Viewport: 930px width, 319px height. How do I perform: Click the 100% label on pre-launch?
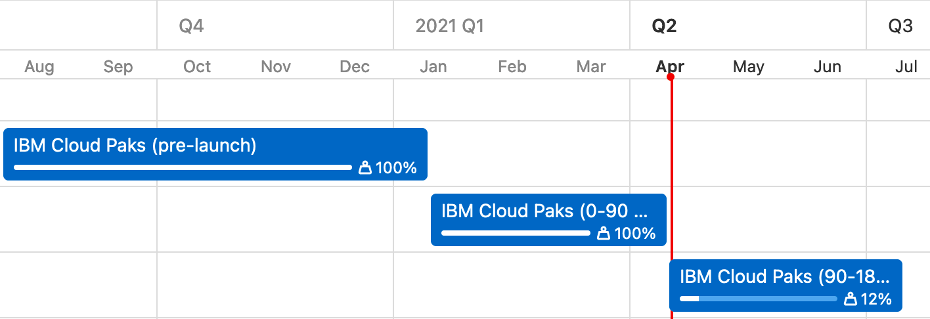click(396, 168)
